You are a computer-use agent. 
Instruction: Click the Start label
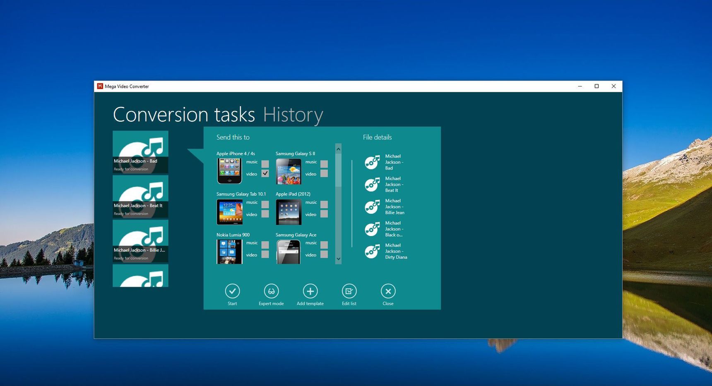232,304
